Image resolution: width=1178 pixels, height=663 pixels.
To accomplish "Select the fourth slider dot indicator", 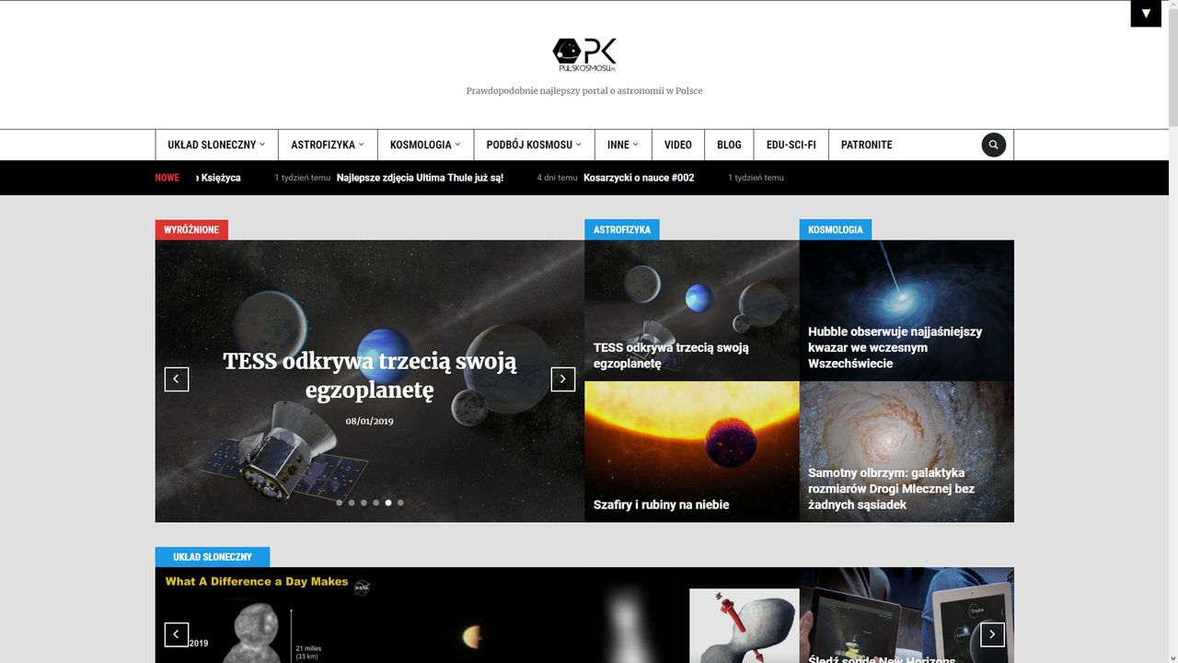I will point(375,503).
